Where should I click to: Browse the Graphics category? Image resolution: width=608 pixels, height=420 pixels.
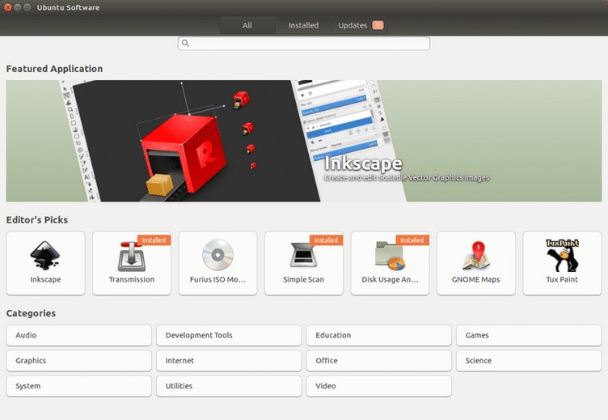(x=78, y=361)
